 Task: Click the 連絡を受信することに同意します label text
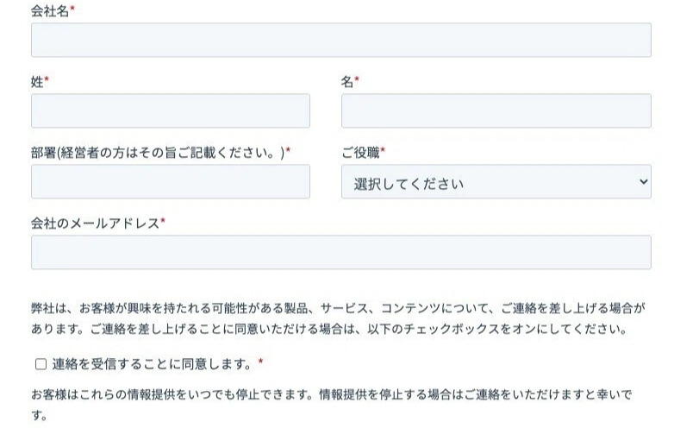[x=152, y=364]
